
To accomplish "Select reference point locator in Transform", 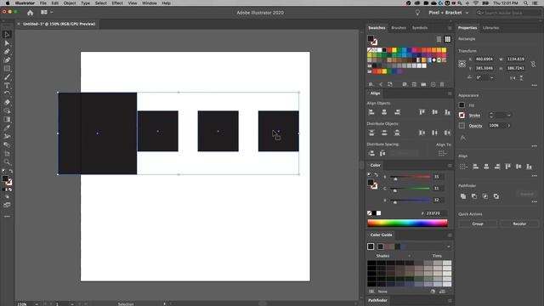I will [x=462, y=64].
